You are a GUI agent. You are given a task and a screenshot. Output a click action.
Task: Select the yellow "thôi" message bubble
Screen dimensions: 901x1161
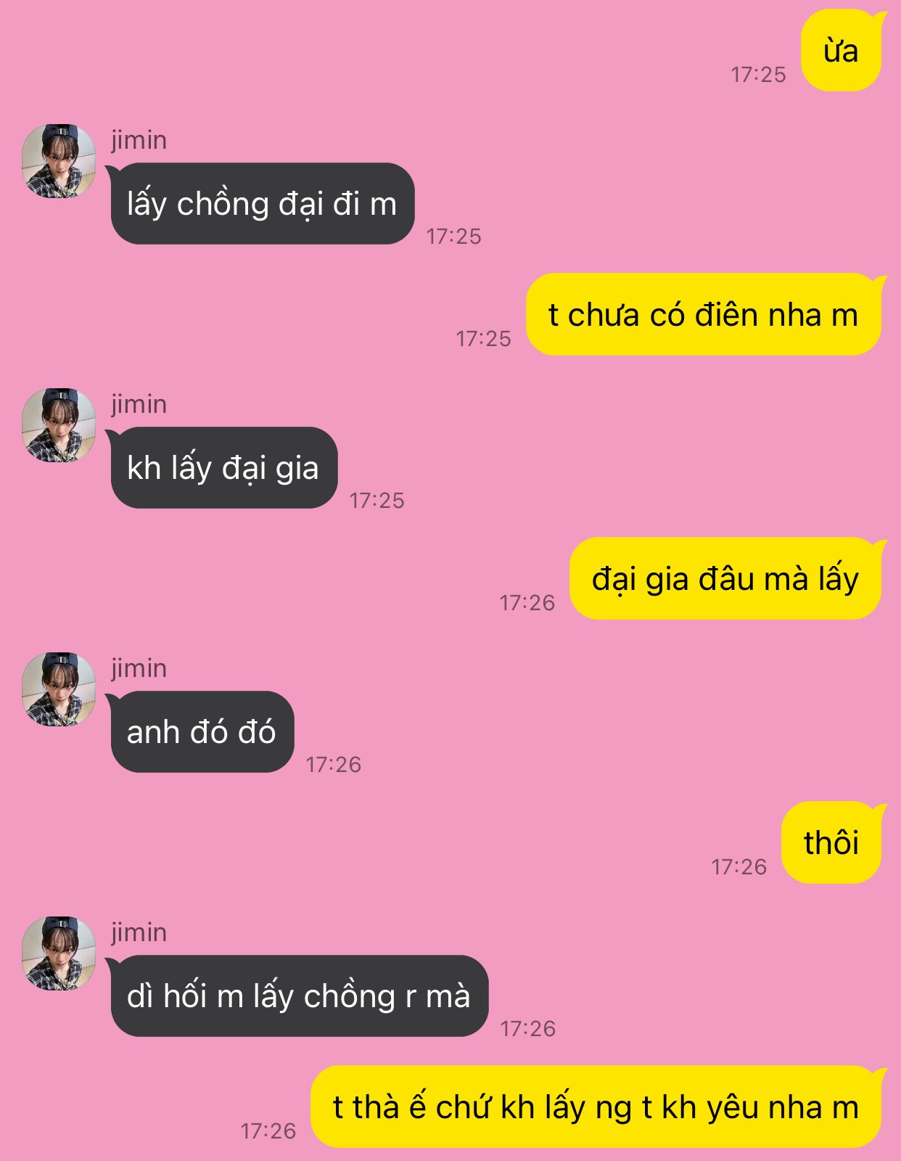[832, 843]
